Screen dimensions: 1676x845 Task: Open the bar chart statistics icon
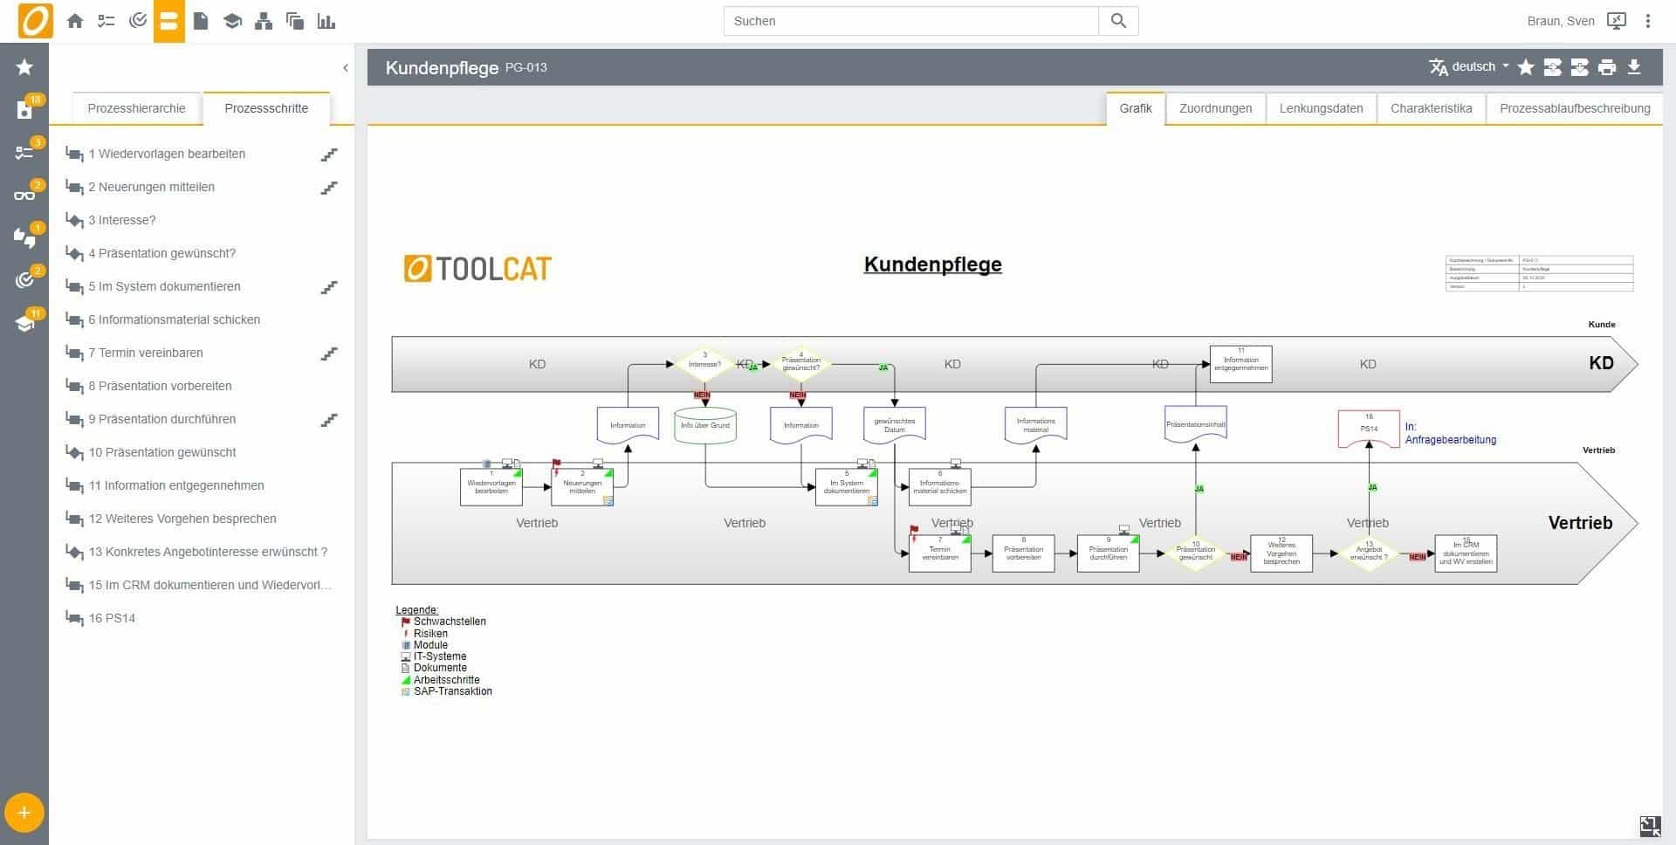click(x=326, y=21)
